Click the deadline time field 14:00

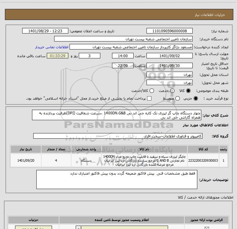coord(123,56)
